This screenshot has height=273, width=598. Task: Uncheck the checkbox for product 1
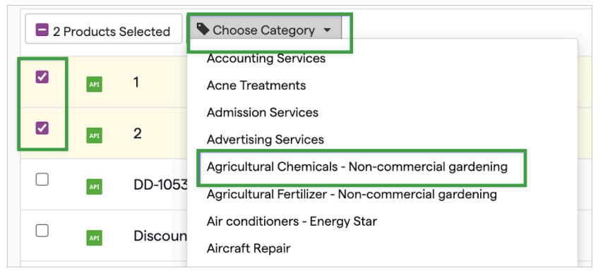click(42, 77)
